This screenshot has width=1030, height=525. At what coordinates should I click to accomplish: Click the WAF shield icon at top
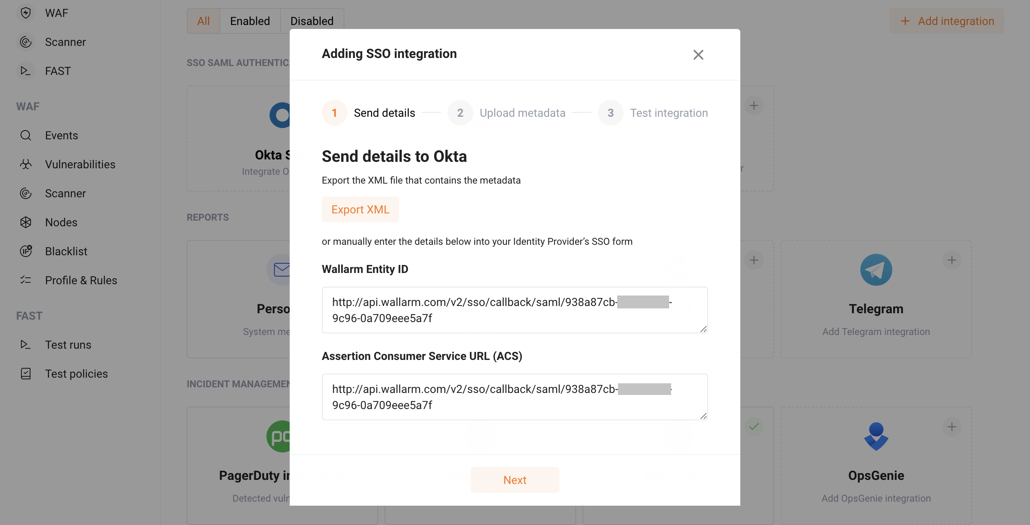pos(26,13)
